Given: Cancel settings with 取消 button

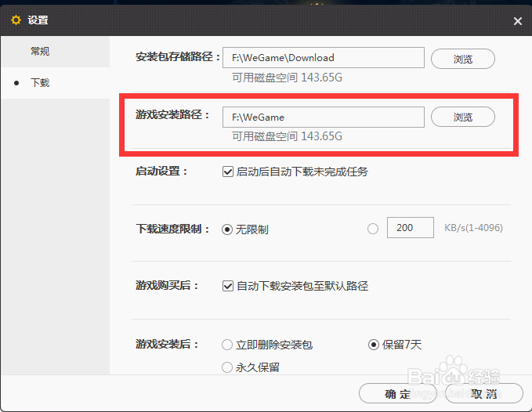Looking at the screenshot, I should (x=484, y=394).
